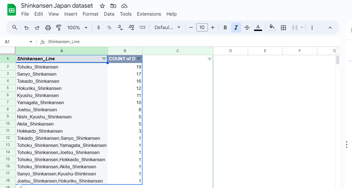Open the Extensions menu
Image resolution: width=352 pixels, height=188 pixels.
pos(149,14)
